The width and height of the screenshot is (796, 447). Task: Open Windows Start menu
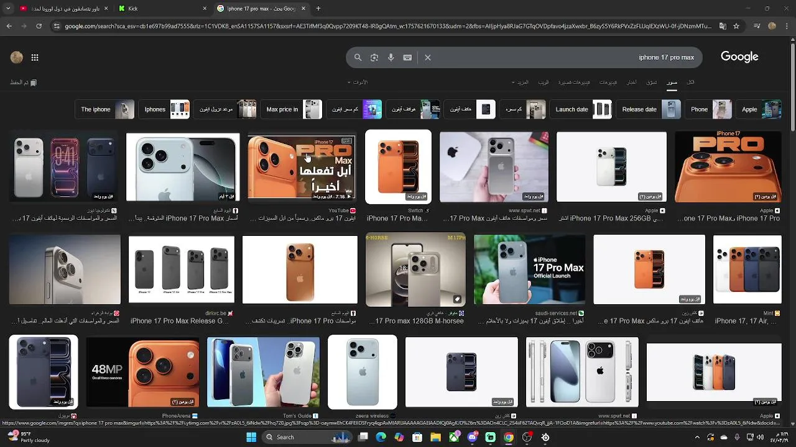[x=251, y=437]
